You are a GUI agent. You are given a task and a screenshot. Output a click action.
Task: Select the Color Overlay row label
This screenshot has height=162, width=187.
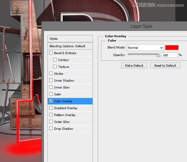pos(63,101)
